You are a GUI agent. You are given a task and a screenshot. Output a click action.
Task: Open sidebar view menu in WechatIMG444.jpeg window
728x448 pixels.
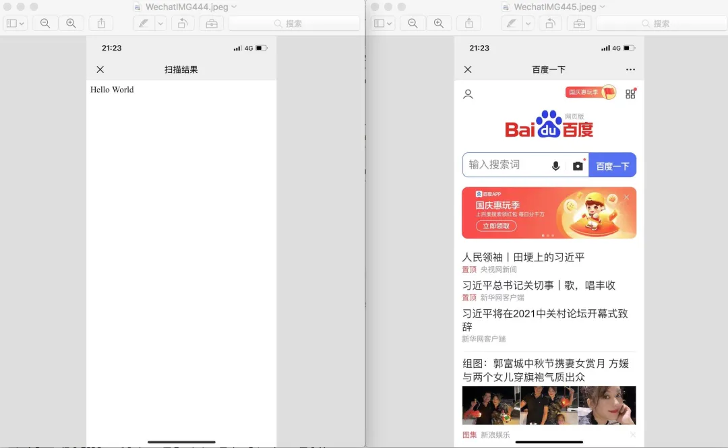pyautogui.click(x=16, y=23)
